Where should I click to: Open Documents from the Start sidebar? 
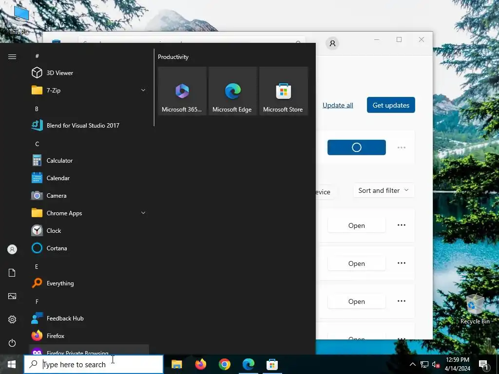[x=12, y=273]
